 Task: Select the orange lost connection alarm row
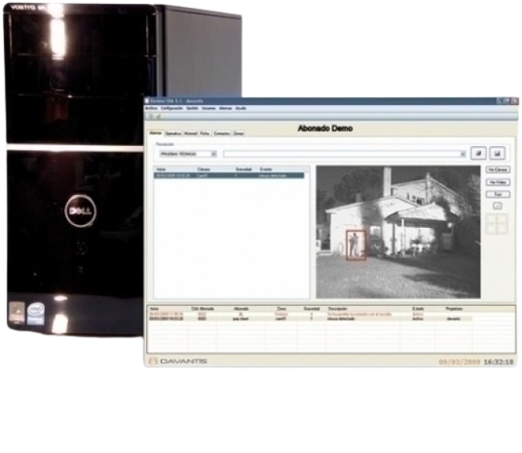coord(311,314)
